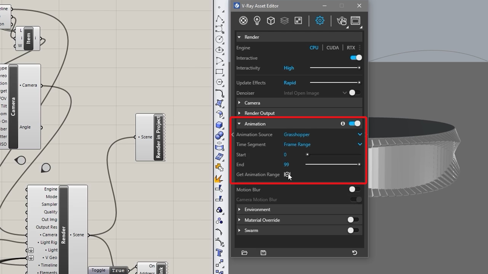Select the Rhino Boolean spheres tool
Screen dimensions: 488x274
pos(220,135)
